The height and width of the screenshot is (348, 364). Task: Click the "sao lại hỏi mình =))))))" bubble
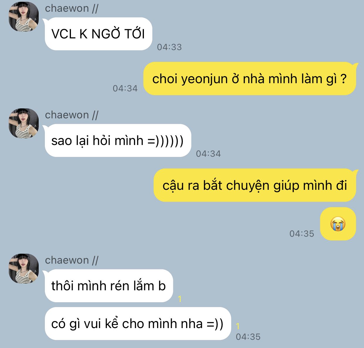[118, 141]
